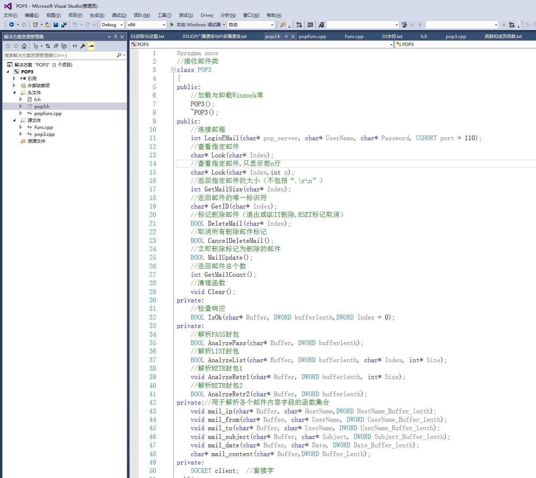Screen dimensions: 536x478
Task: Toggle the pin on pop3.h tab
Action: (286, 36)
